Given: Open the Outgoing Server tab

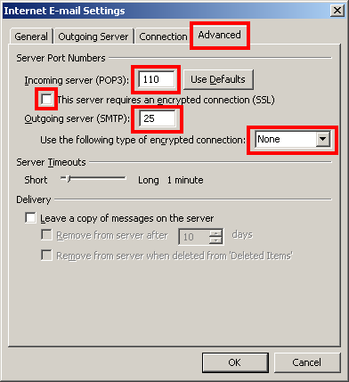Looking at the screenshot, I should tap(93, 37).
